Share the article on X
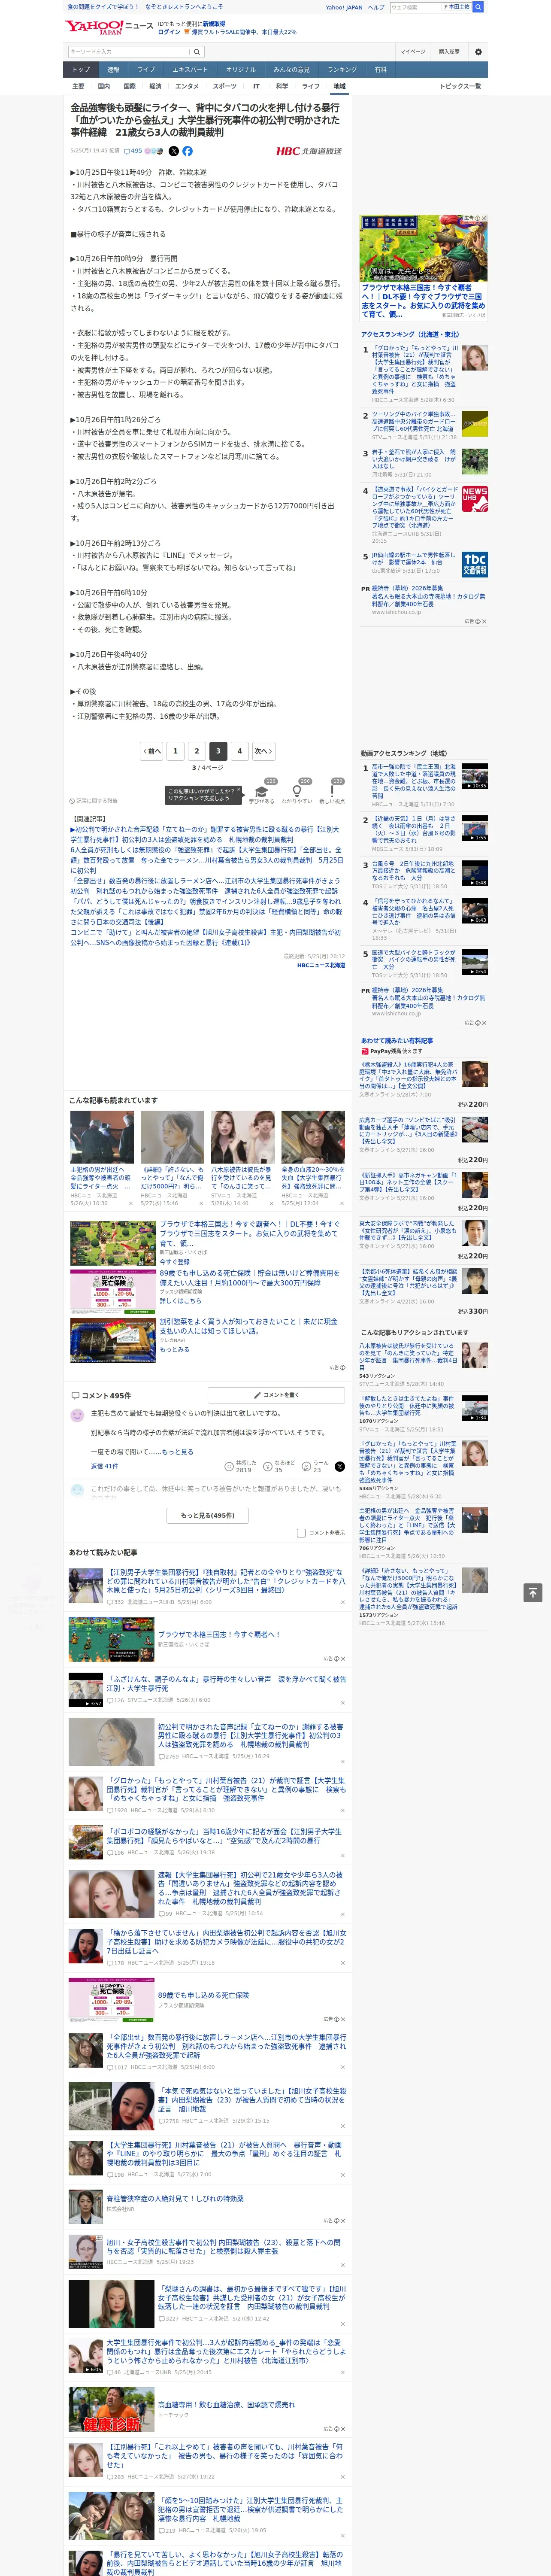The width and height of the screenshot is (551, 2576). coord(174,151)
